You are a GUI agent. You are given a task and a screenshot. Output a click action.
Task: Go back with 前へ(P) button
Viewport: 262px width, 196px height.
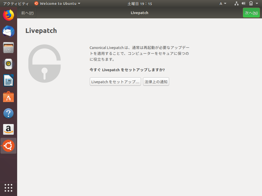pos(27,13)
